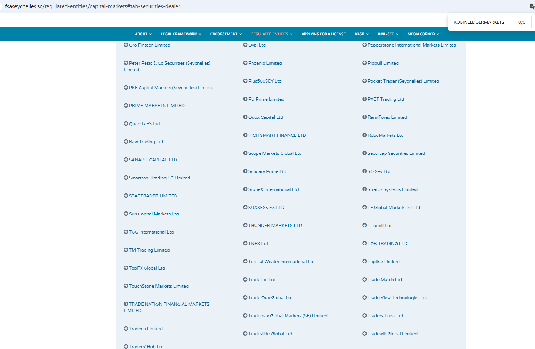This screenshot has width=535, height=349.
Task: Open THUNDER MARKETS LTD link
Action: click(275, 226)
